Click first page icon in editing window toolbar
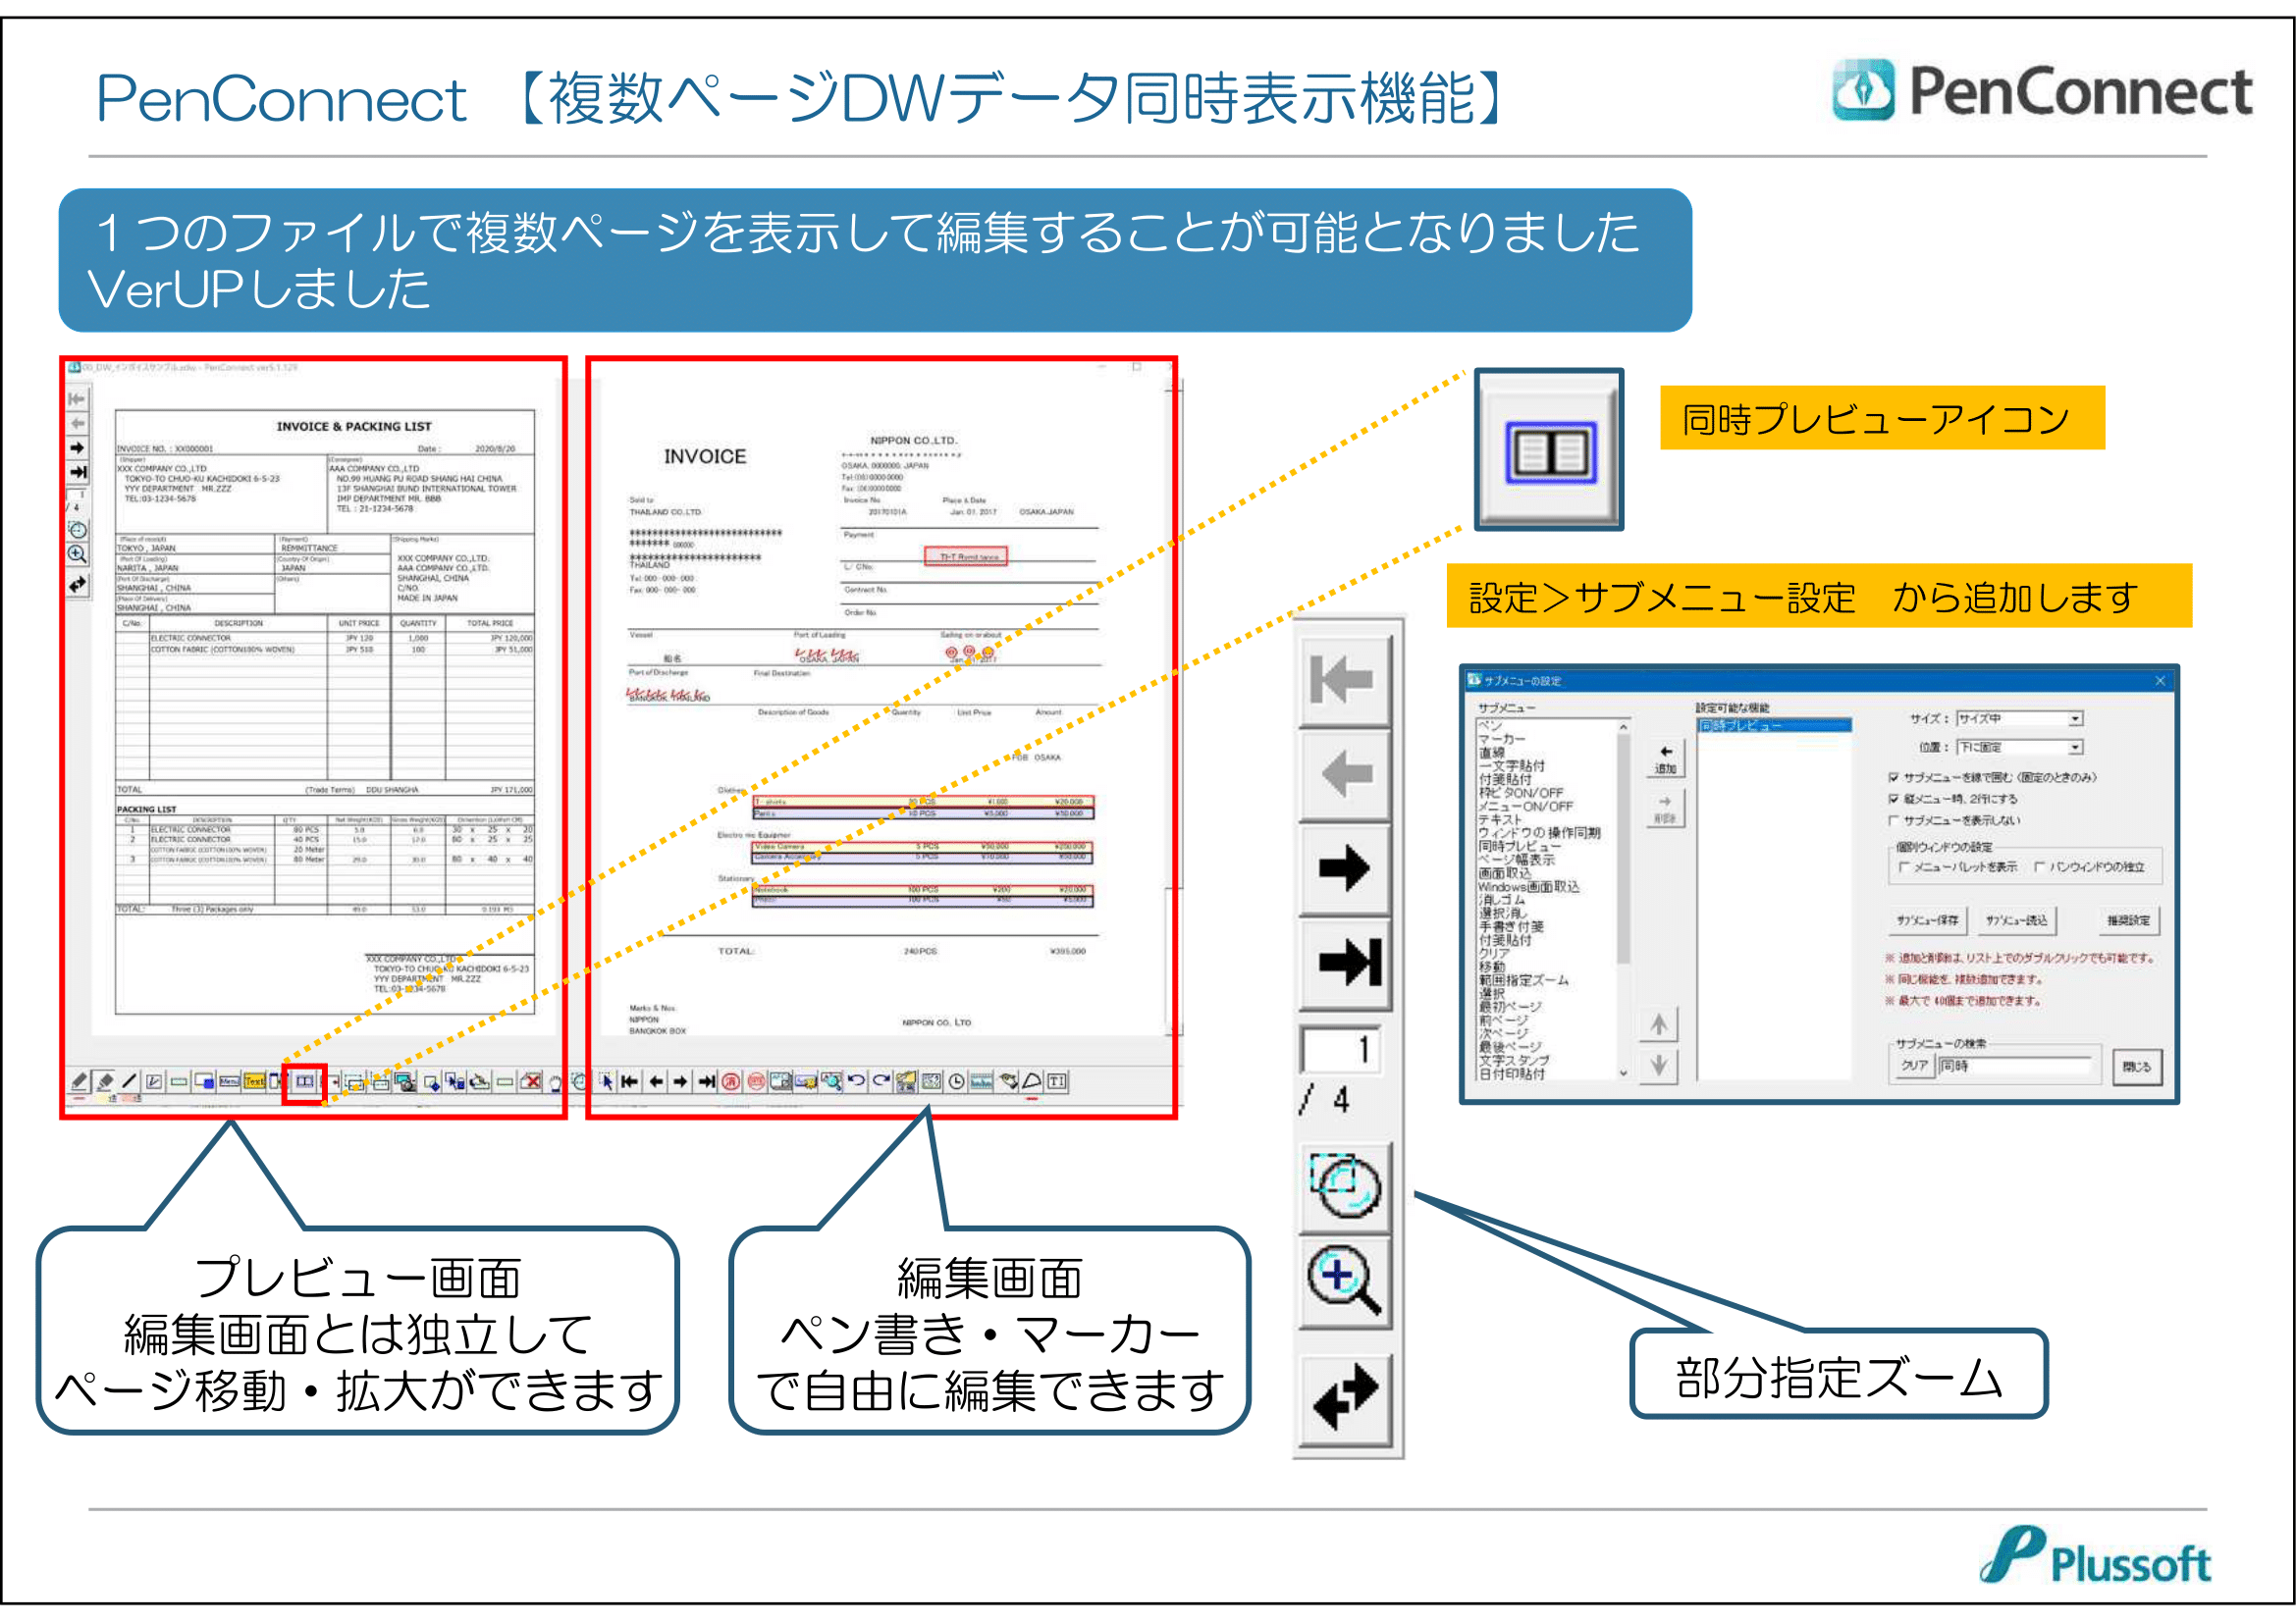Screen dimensions: 2296x1622 629,1081
